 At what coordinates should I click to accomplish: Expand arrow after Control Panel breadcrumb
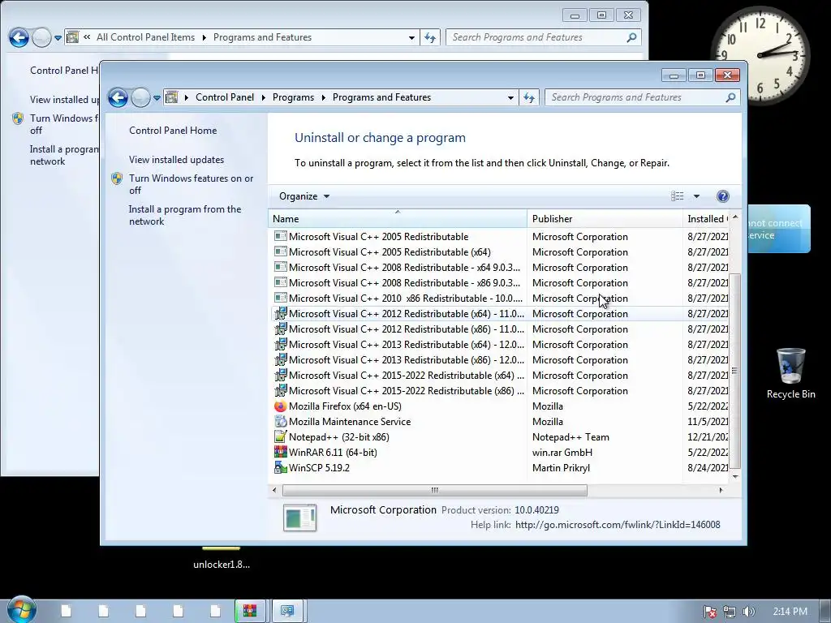coord(264,97)
